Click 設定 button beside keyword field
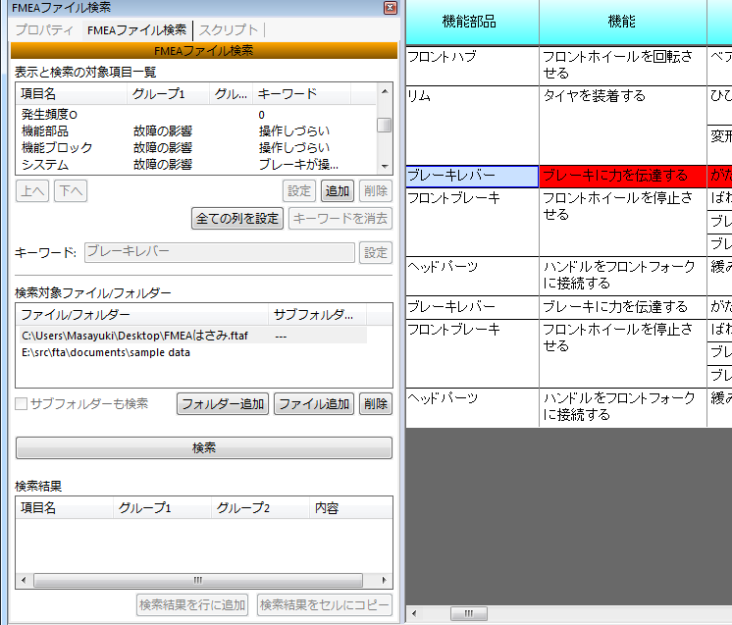This screenshot has width=732, height=625. [376, 252]
